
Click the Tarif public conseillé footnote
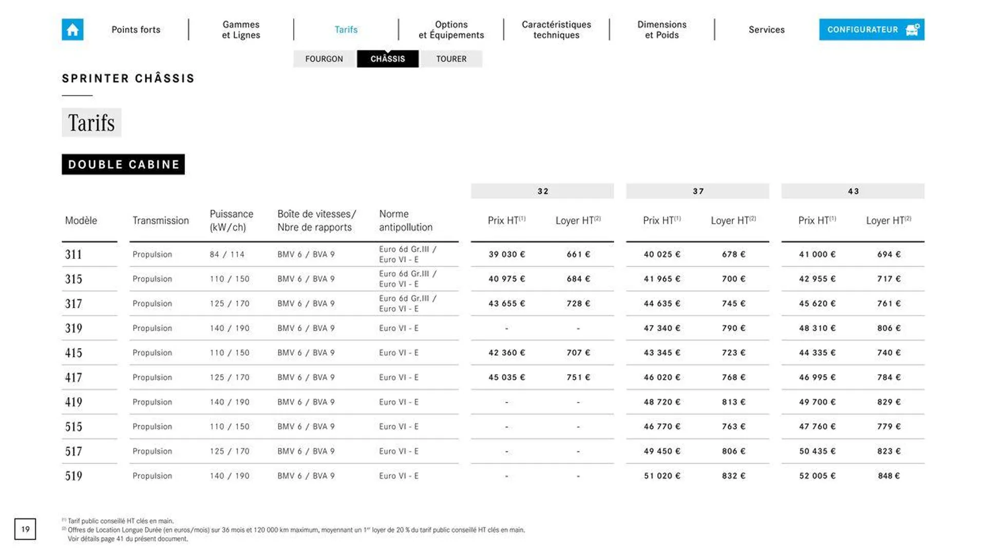pos(118,521)
